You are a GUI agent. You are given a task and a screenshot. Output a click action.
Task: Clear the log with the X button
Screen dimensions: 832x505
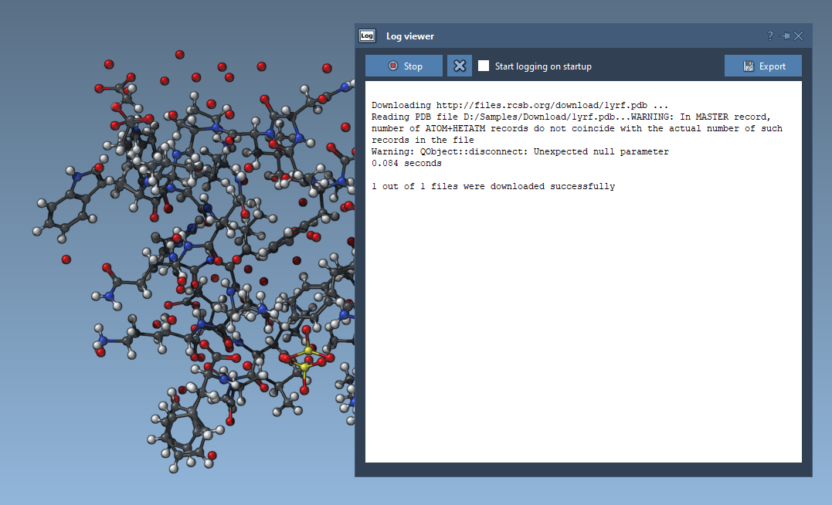point(460,66)
